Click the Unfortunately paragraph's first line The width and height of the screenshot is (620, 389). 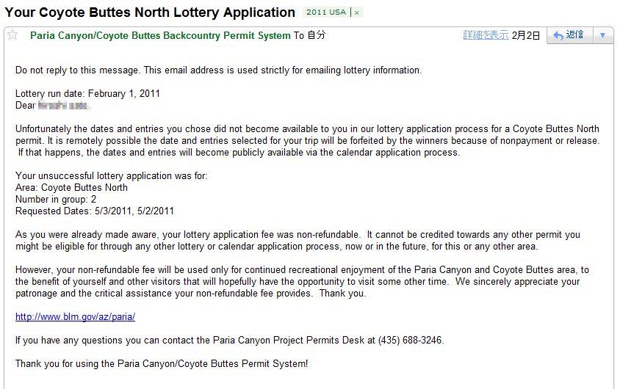[x=307, y=129]
